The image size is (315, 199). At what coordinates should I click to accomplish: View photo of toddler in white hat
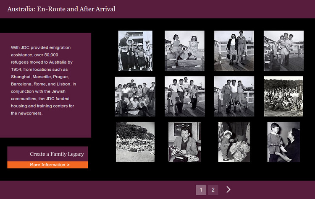click(x=234, y=142)
